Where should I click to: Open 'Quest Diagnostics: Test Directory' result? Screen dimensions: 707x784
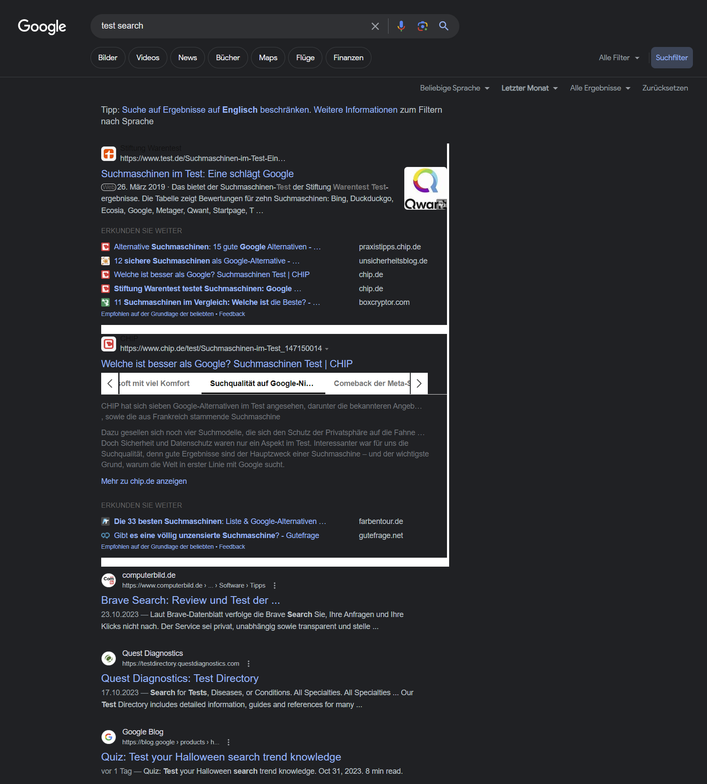pos(180,679)
